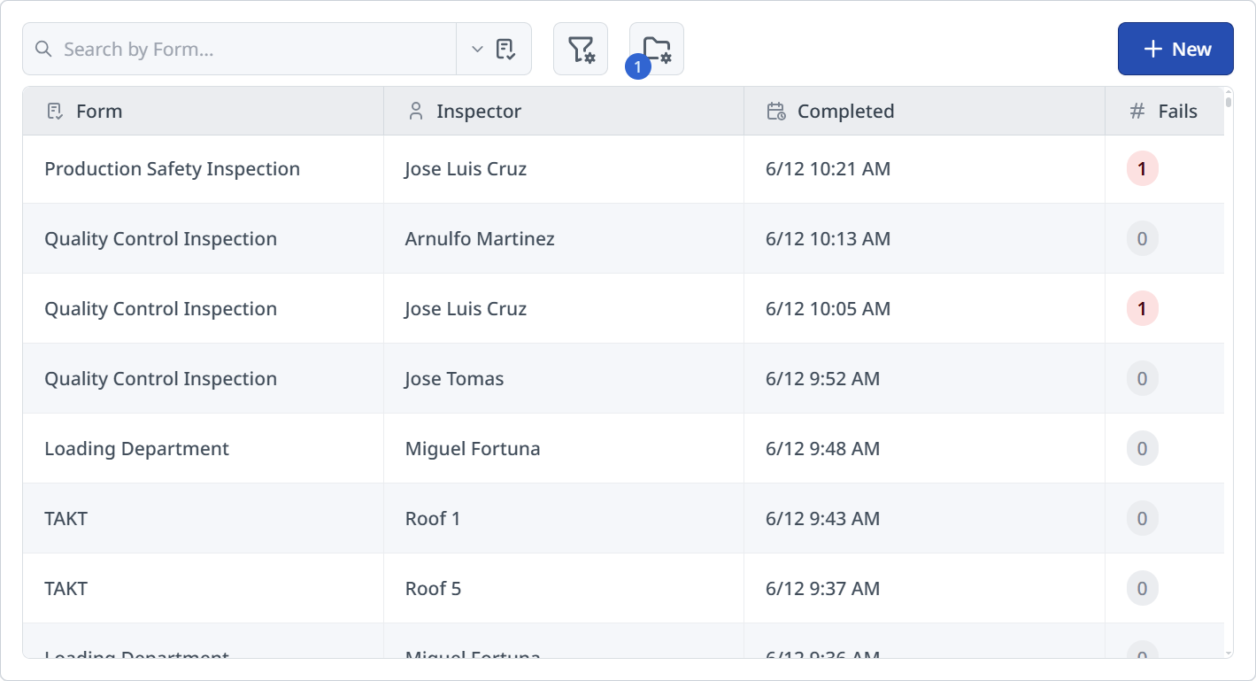Click the fail count badge on Jose Luis Cruz's Quality Control row
Image resolution: width=1256 pixels, height=681 pixels.
[x=1141, y=308]
